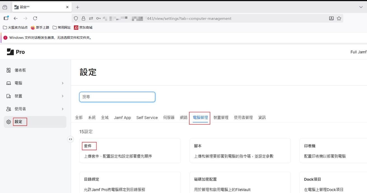This screenshot has height=193, width=367.
Task: Open the 京东商城 bookmark
Action: click(83, 27)
